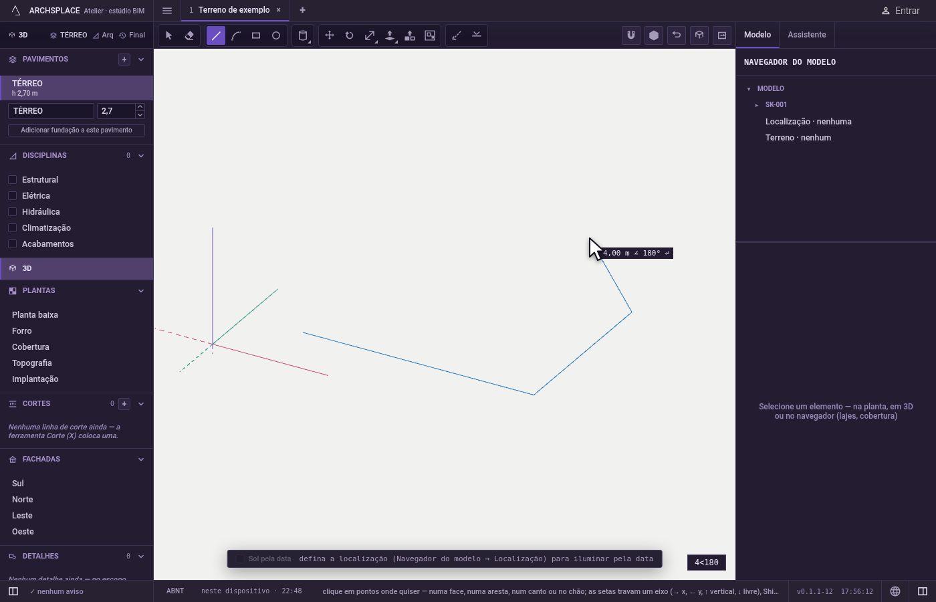
Task: Select the Rectangle tool
Action: (256, 35)
